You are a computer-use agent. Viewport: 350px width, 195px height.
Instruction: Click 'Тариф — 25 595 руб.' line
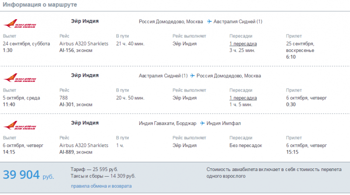(x=94, y=169)
